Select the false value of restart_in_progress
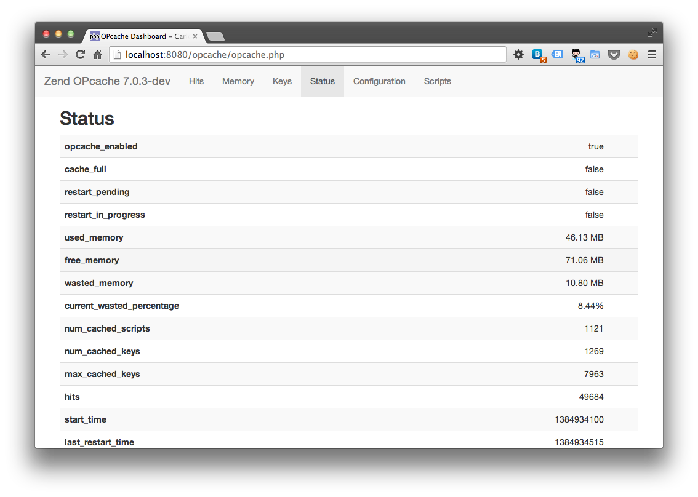698x497 pixels. 594,215
